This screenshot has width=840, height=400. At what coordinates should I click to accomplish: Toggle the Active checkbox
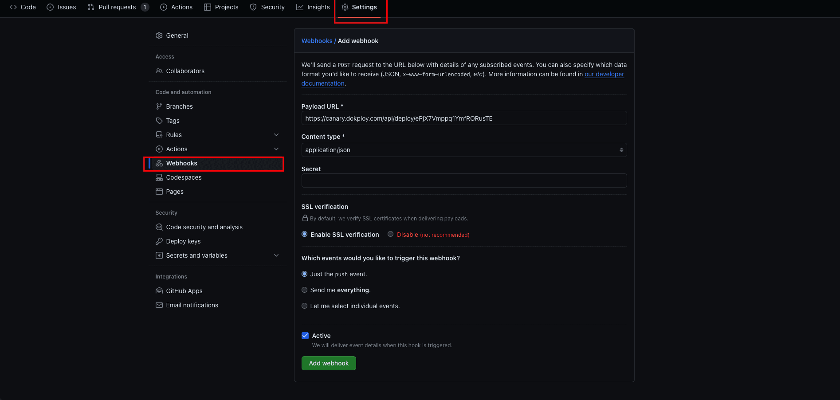305,336
